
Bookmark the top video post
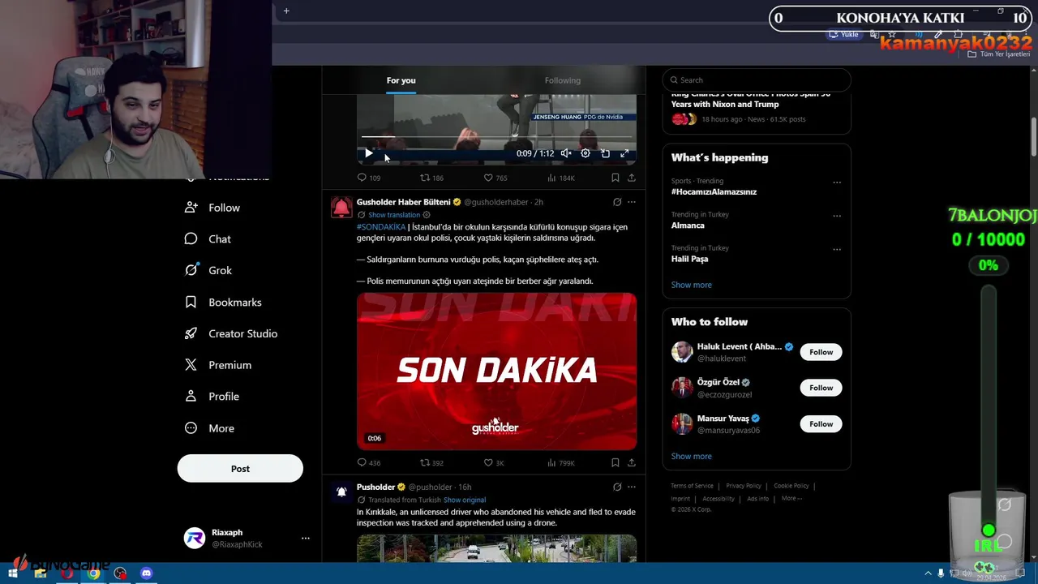pos(616,178)
